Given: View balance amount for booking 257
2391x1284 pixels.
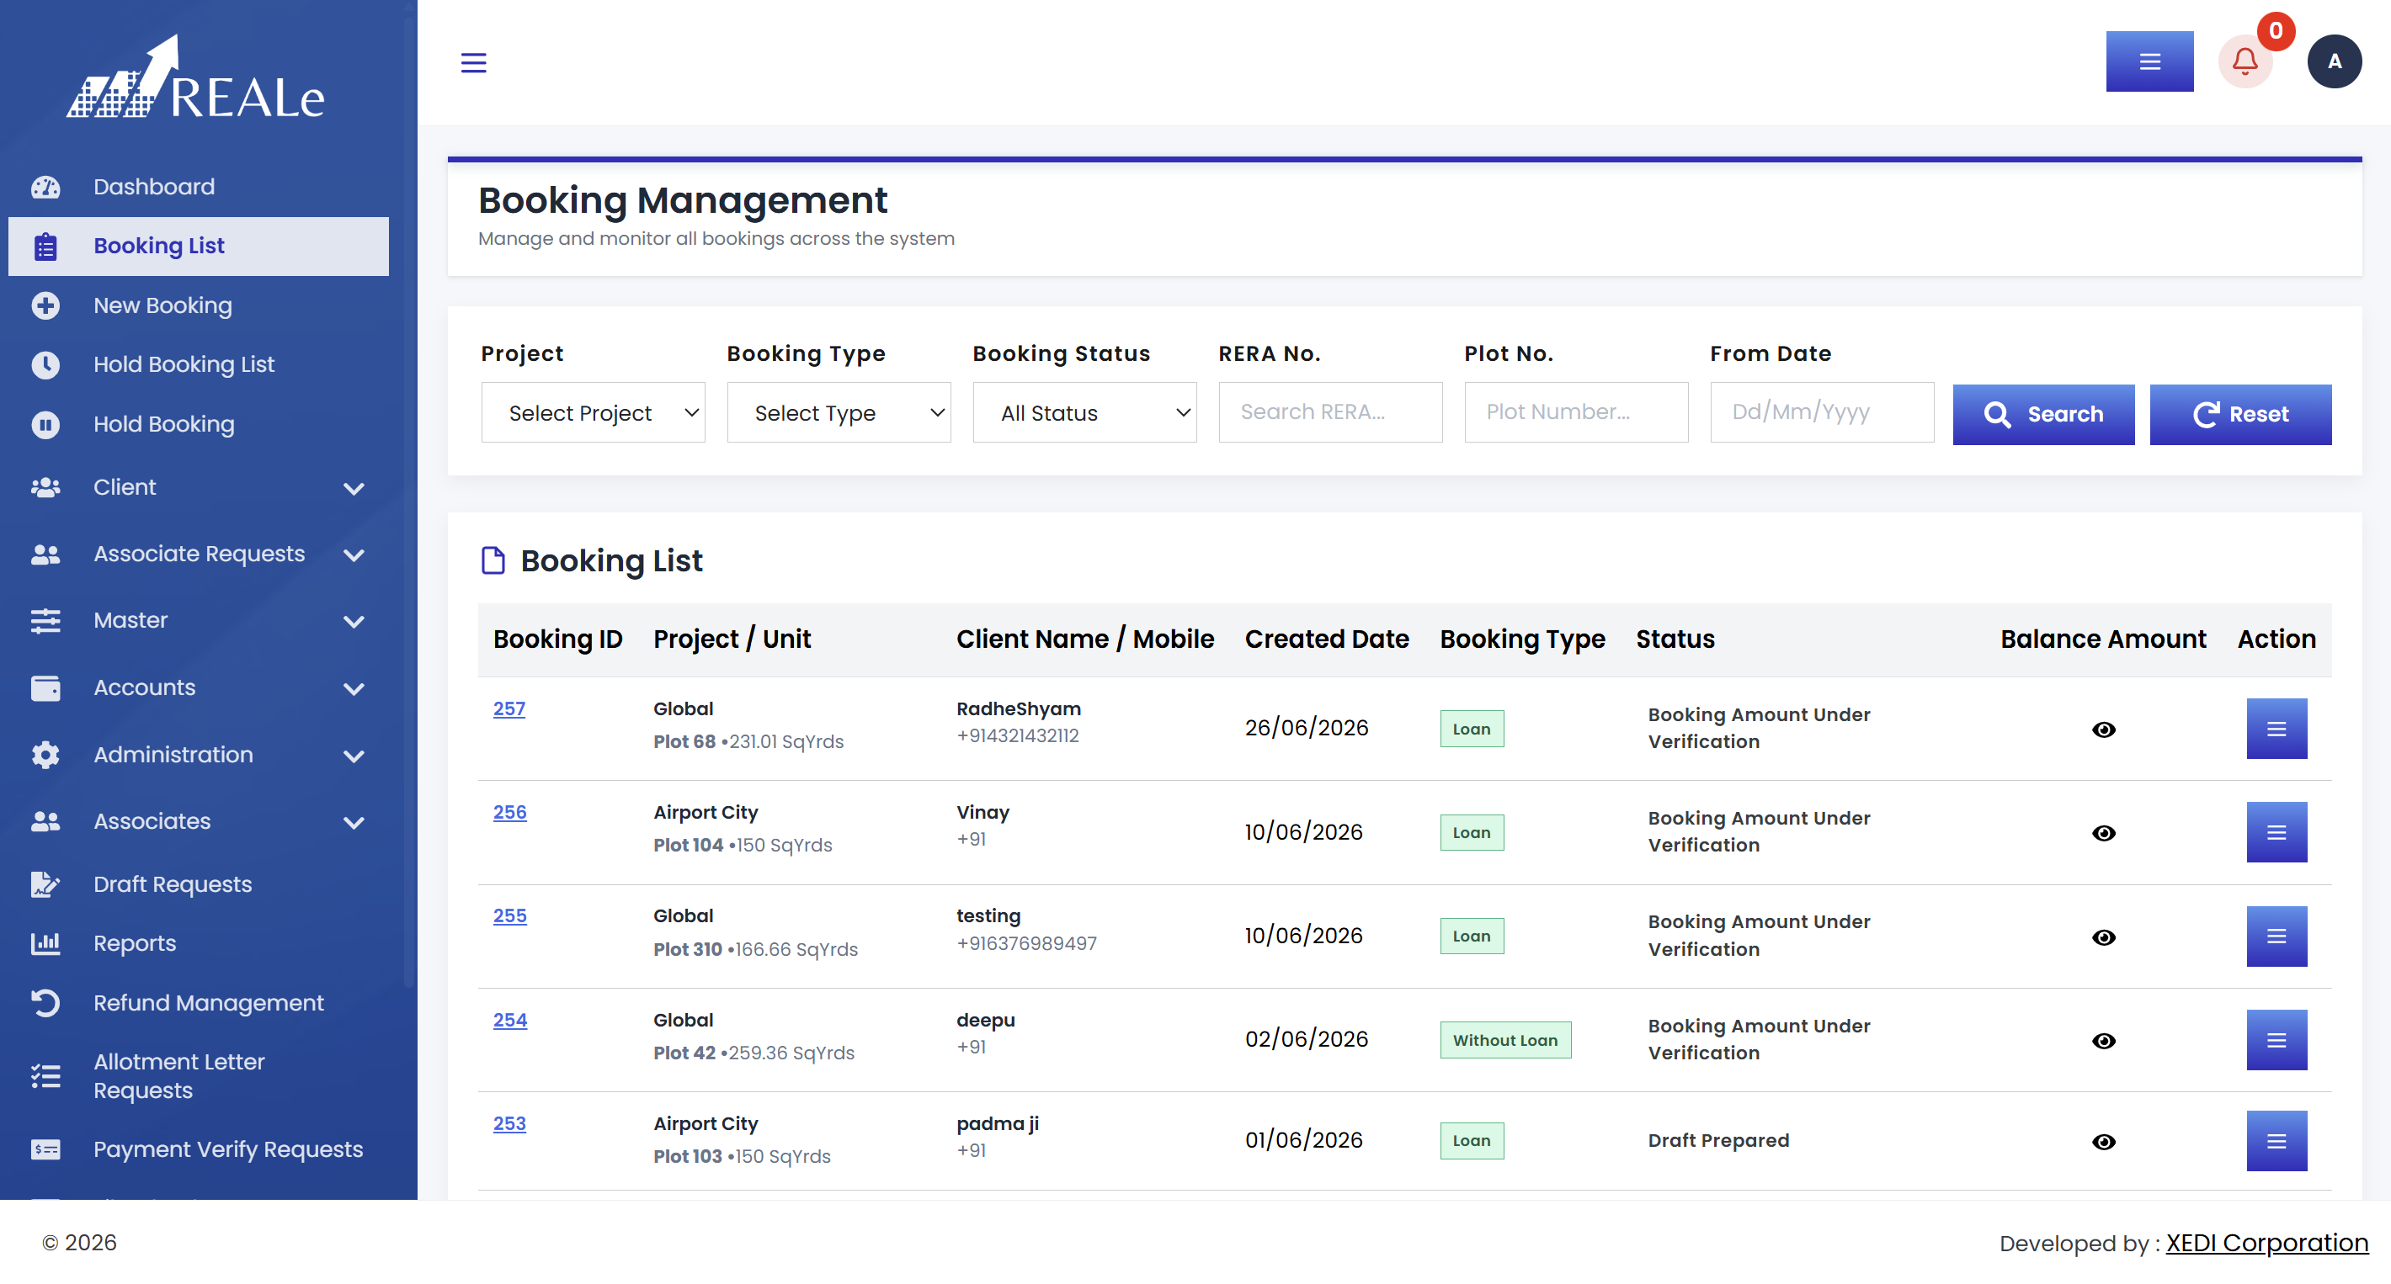Looking at the screenshot, I should tap(2103, 730).
